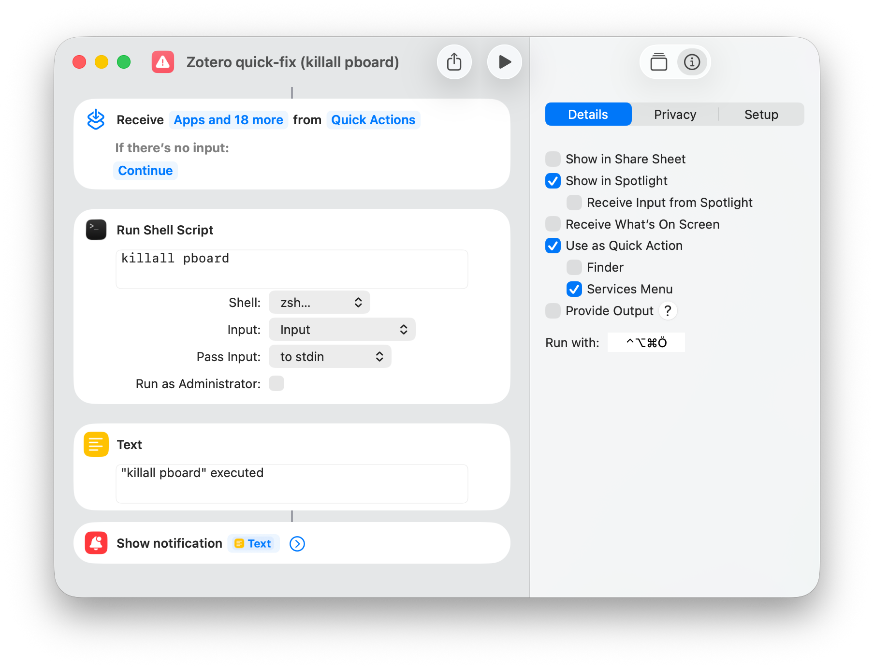Click the Text variable in Show notification
Viewport: 874px width, 669px height.
(253, 544)
